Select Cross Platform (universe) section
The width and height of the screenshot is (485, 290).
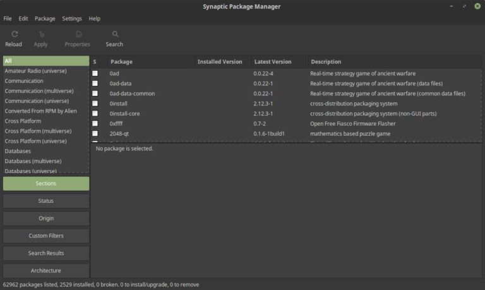[46, 141]
